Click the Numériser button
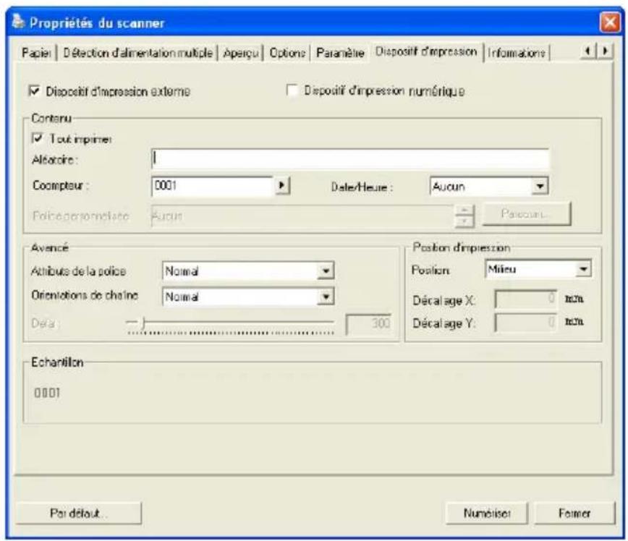628x541 pixels. (x=487, y=513)
